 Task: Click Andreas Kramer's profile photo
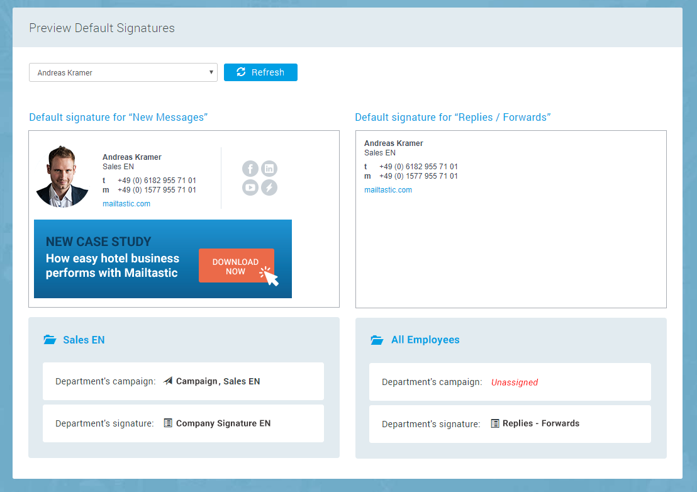pos(62,176)
